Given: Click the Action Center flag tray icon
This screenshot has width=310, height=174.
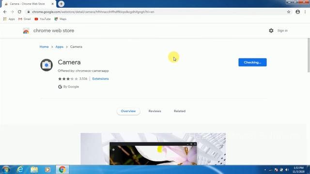Looking at the screenshot, I should pos(276,170).
